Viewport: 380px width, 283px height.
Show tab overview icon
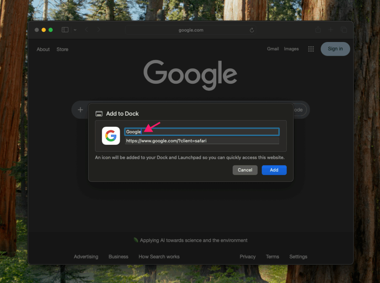[x=344, y=30]
